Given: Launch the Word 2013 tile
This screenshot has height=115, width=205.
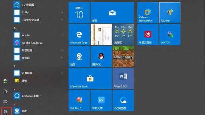Looking at the screenshot, I should 123,79.
